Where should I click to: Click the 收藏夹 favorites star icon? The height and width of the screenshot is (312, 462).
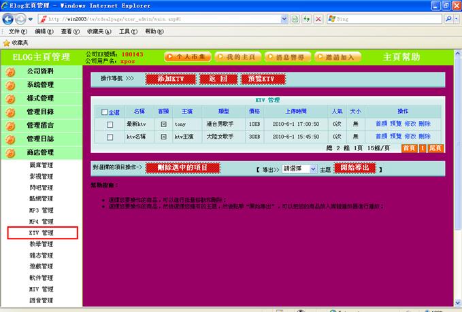point(7,42)
